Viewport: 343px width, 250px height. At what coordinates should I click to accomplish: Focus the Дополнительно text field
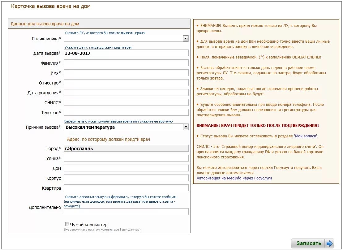click(x=126, y=212)
